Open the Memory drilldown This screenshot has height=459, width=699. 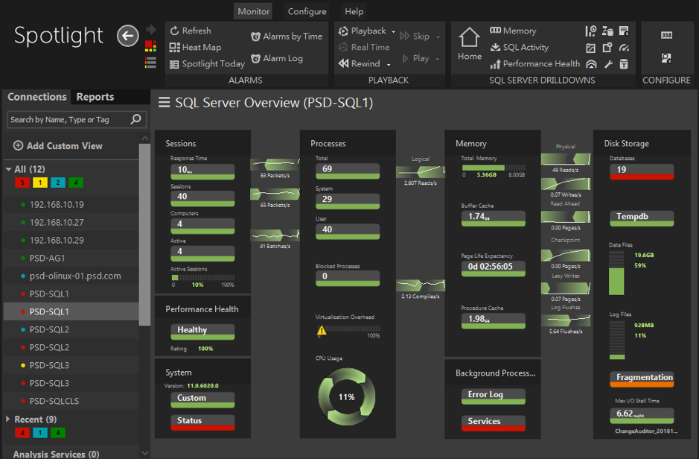click(517, 31)
